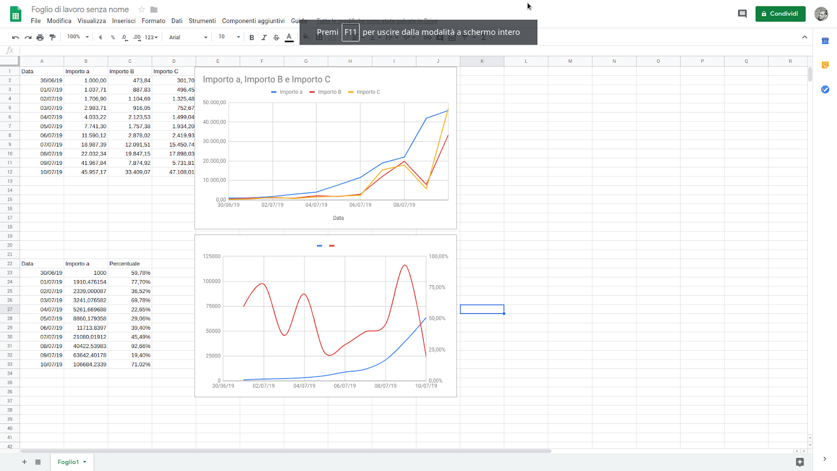Collapse the toolbar with the up chevron
This screenshot has width=837, height=471.
(x=805, y=37)
